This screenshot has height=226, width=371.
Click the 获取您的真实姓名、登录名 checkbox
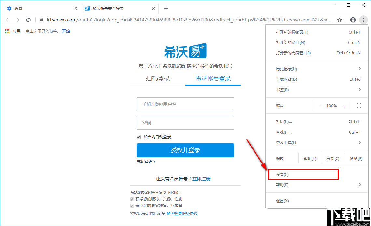click(x=132, y=206)
